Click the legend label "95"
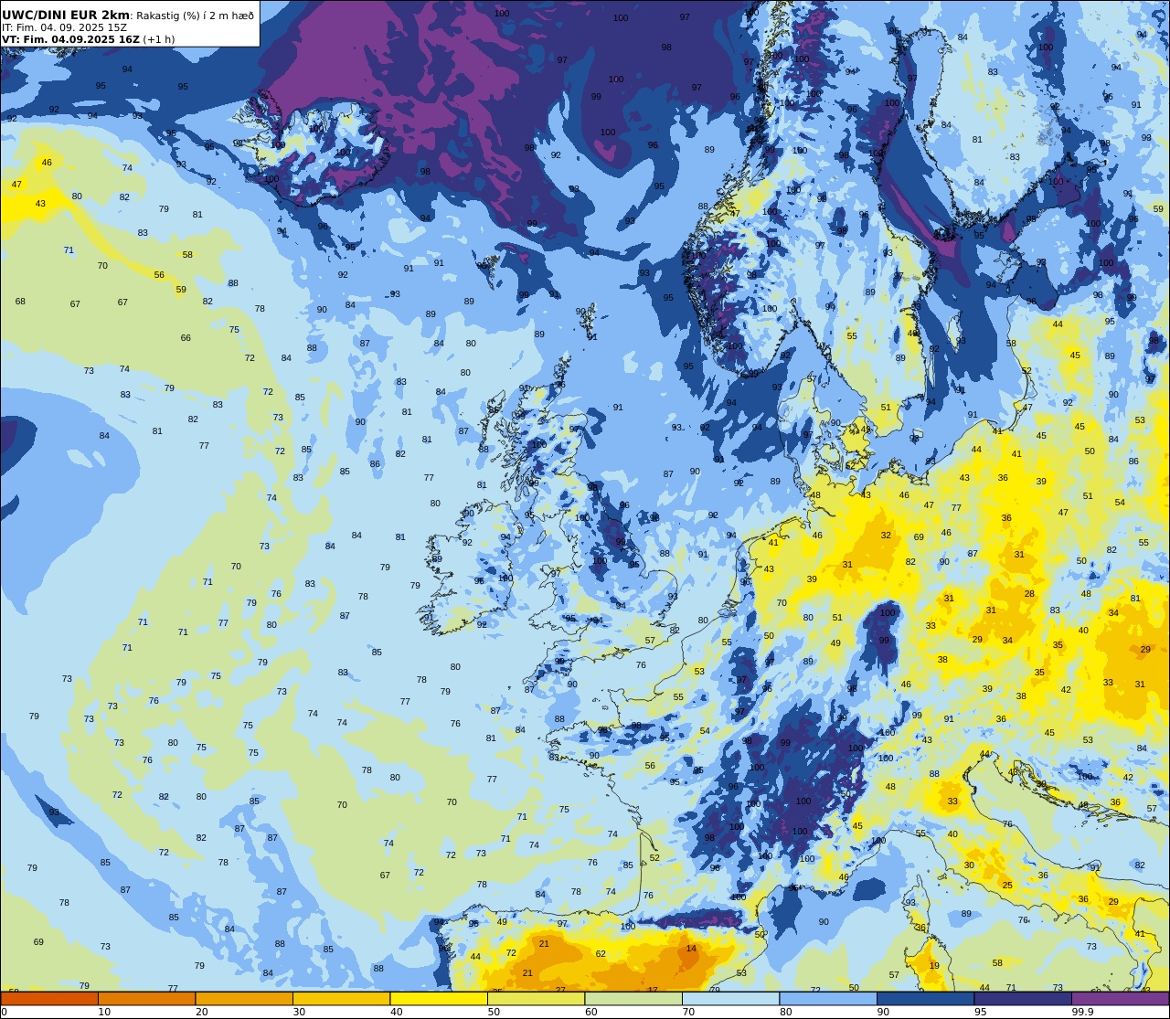1170x1019 pixels. tap(980, 1012)
